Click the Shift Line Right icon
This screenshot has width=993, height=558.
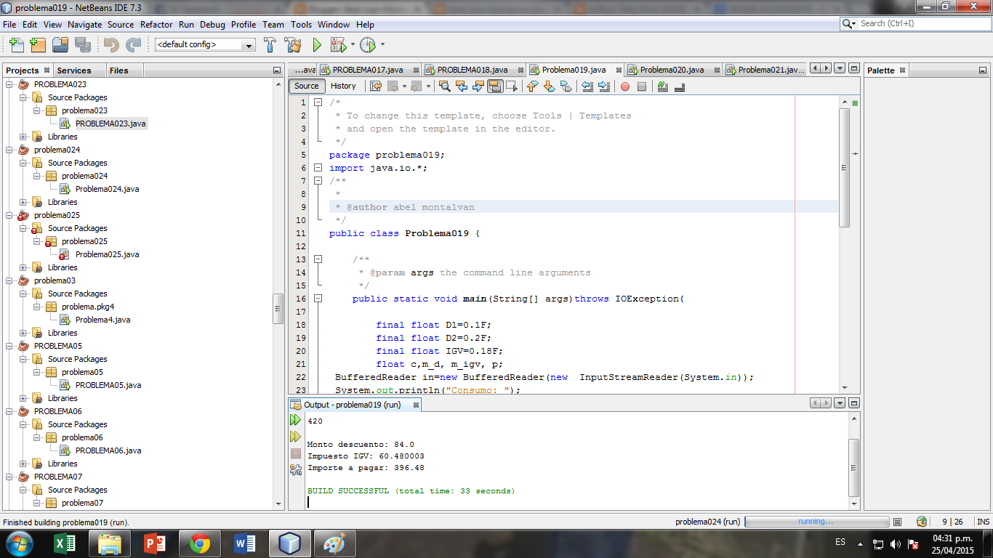pyautogui.click(x=603, y=86)
